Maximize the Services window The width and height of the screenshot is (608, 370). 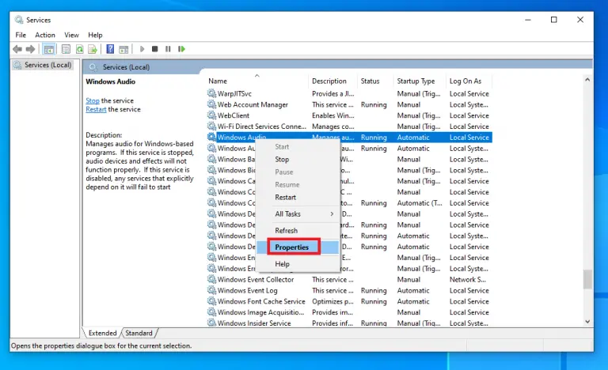(x=553, y=20)
